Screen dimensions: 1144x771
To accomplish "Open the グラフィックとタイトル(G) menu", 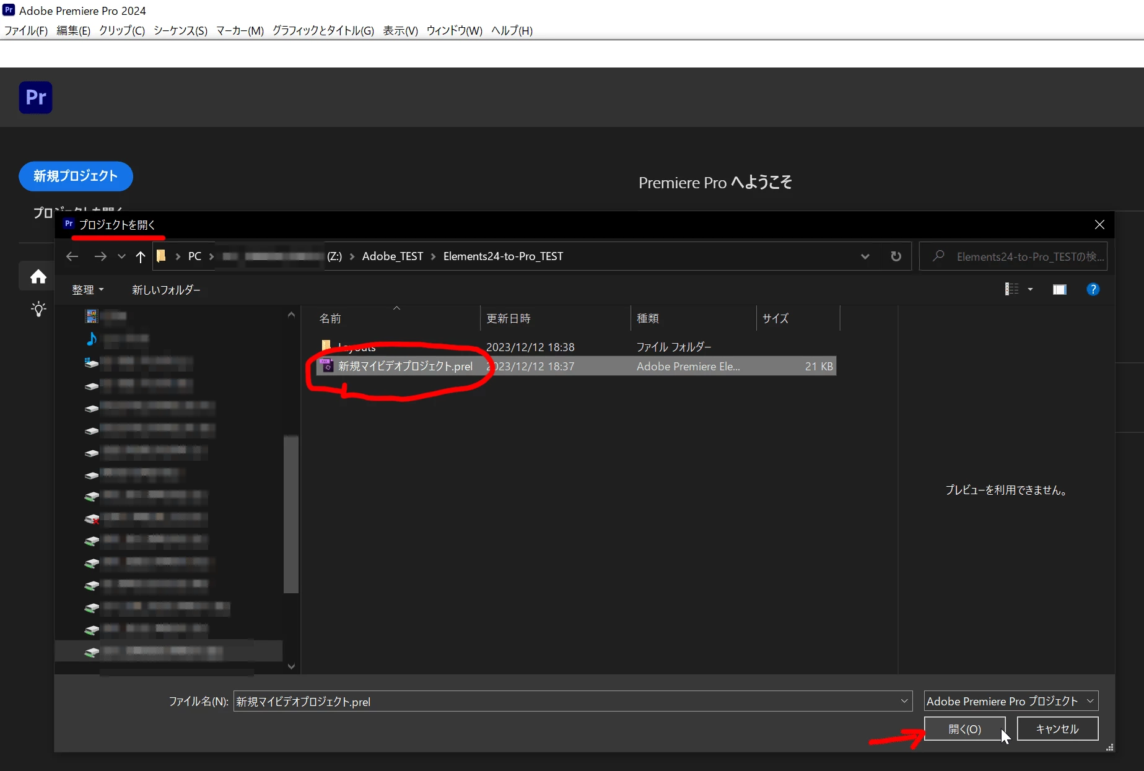I will (323, 30).
